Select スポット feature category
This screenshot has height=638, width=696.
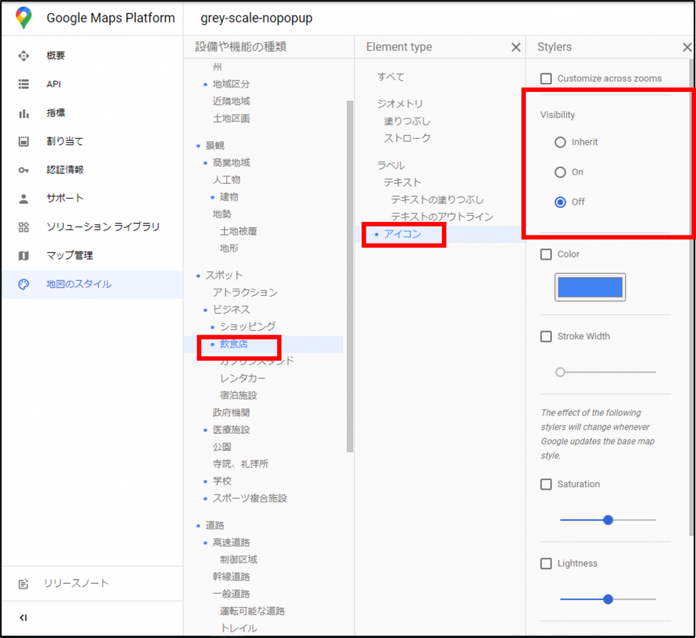click(224, 275)
